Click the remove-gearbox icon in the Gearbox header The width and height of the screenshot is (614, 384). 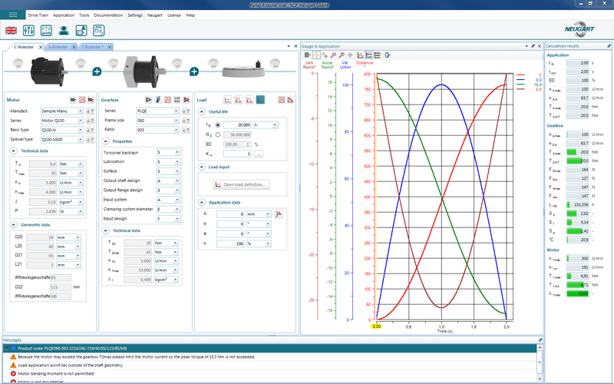click(187, 100)
